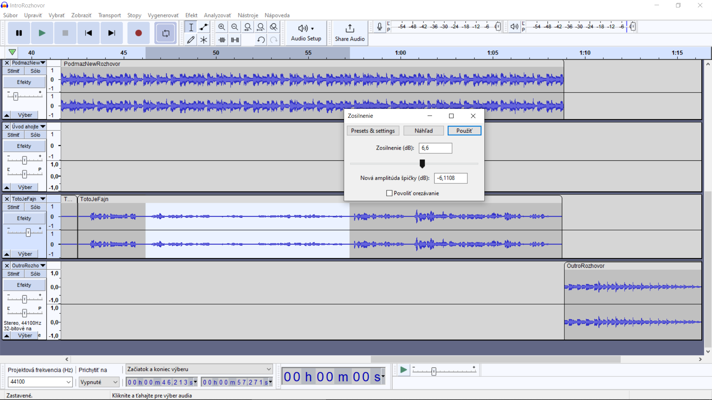Click Použiť button in Zosilnenie dialog

point(464,130)
